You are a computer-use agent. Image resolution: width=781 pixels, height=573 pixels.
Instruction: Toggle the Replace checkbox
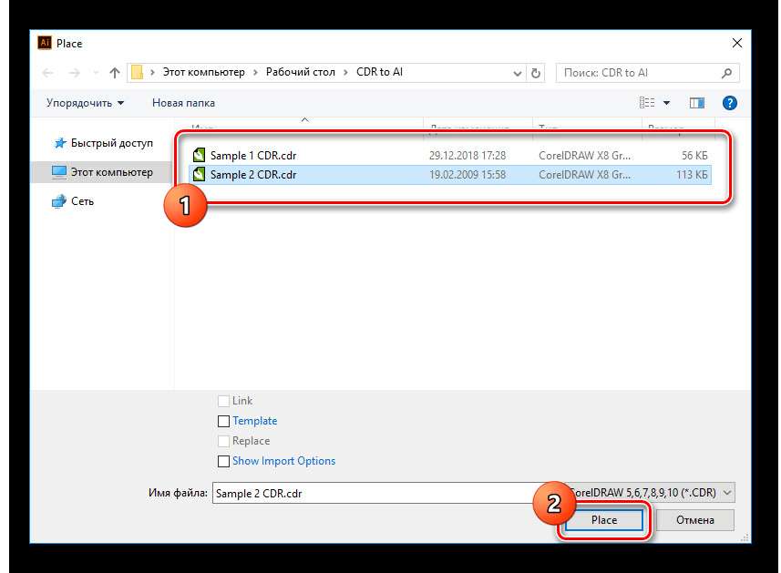pos(223,441)
